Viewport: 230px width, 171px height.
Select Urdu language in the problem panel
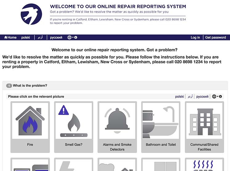(190, 97)
